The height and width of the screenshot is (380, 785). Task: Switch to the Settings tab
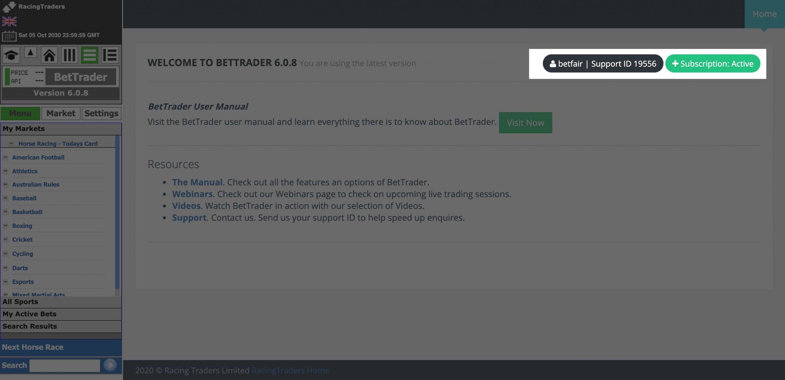[x=101, y=113]
